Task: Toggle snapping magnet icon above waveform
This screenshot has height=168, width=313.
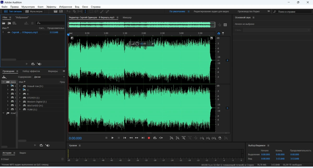Action: tap(219, 33)
